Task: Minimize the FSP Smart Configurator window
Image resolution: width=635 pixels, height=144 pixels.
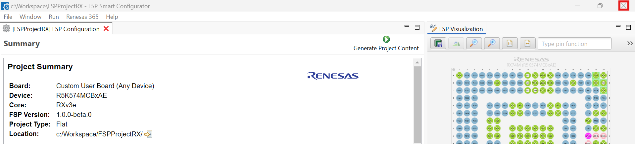Action: pos(577,6)
